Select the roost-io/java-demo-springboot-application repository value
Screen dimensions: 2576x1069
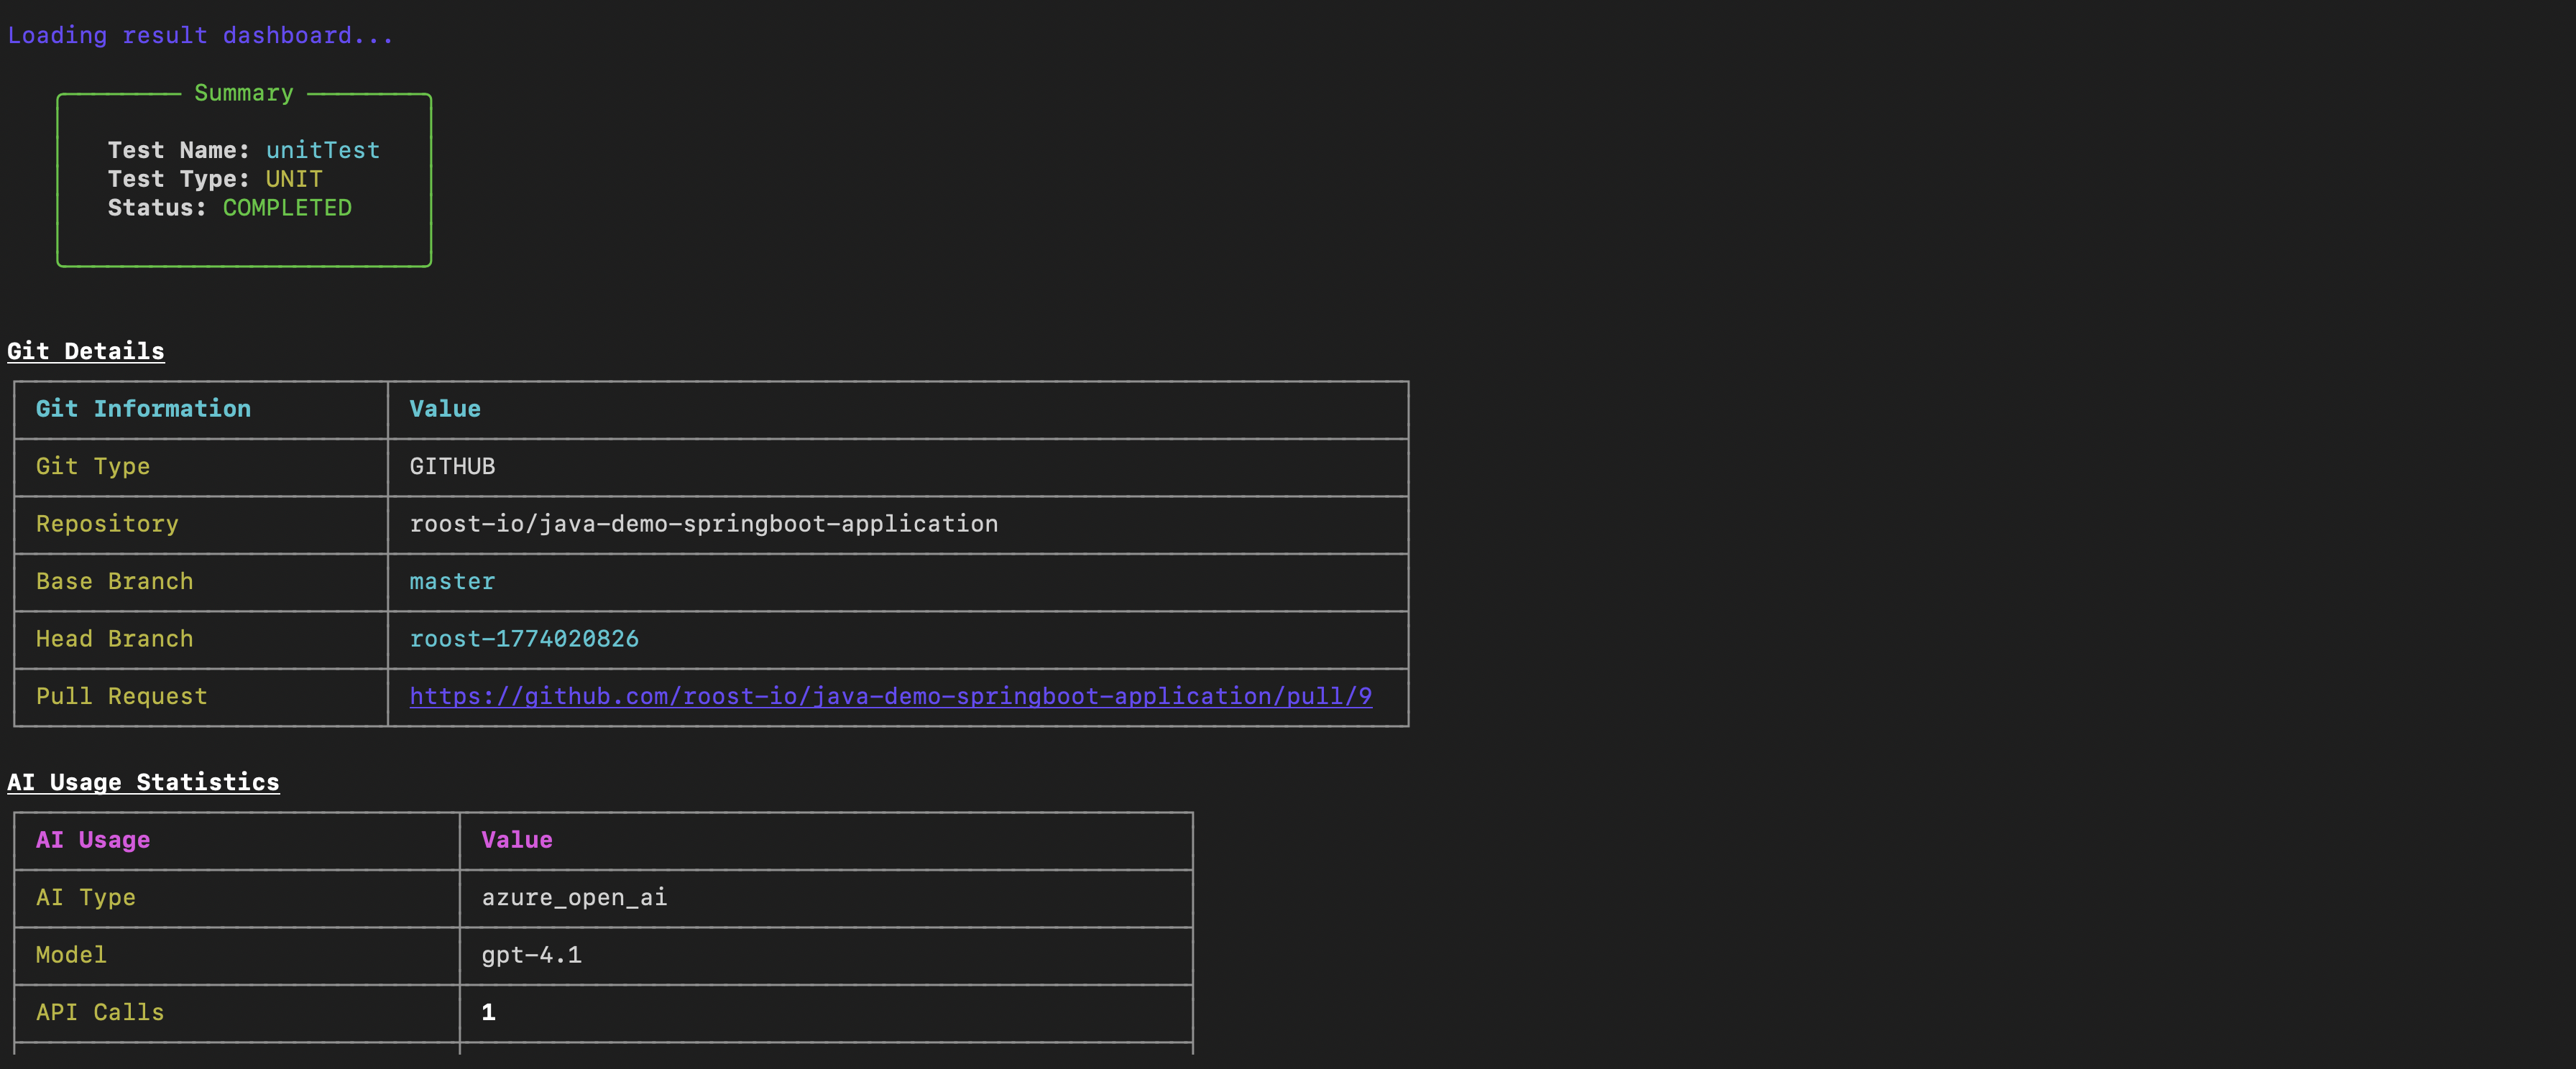(703, 524)
